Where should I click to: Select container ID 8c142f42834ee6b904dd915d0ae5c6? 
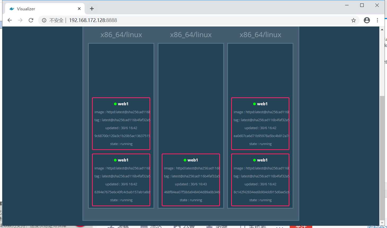tap(261, 192)
